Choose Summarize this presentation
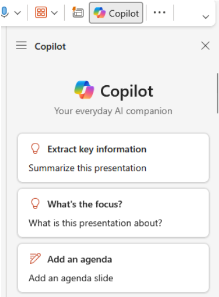This screenshot has width=219, height=297. click(87, 168)
